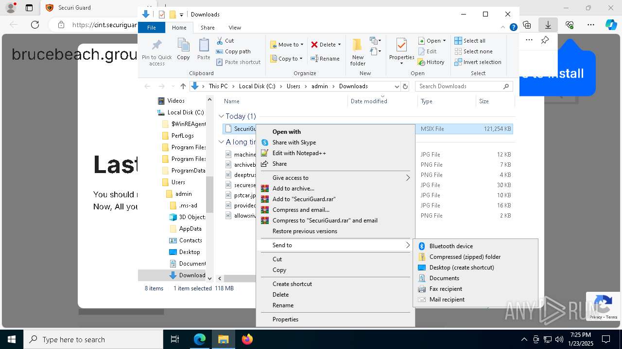Click Edge refresh page icon
622x349 pixels.
point(35,24)
